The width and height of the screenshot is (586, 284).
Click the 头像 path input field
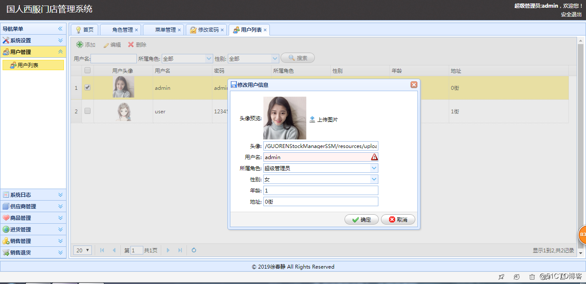tap(321, 146)
